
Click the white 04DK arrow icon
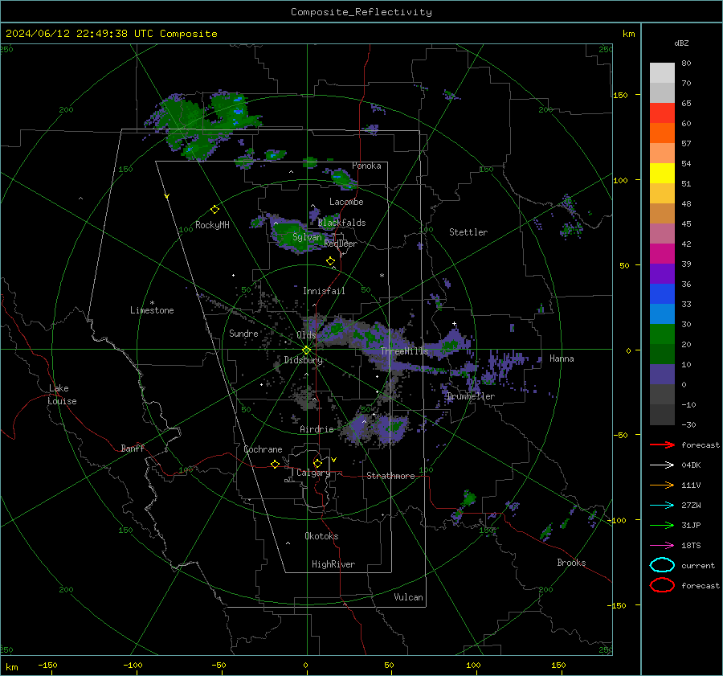point(662,465)
